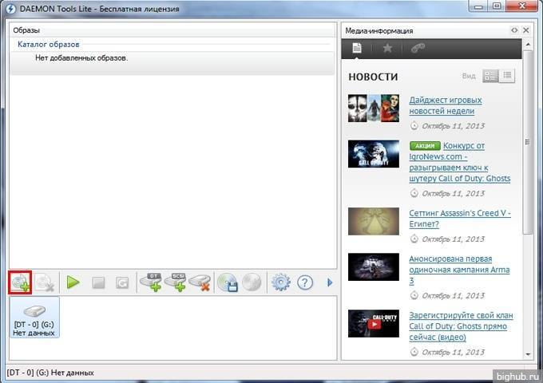543x383 pixels.
Task: Click the news panel scrollbar thumb
Action: 528,142
